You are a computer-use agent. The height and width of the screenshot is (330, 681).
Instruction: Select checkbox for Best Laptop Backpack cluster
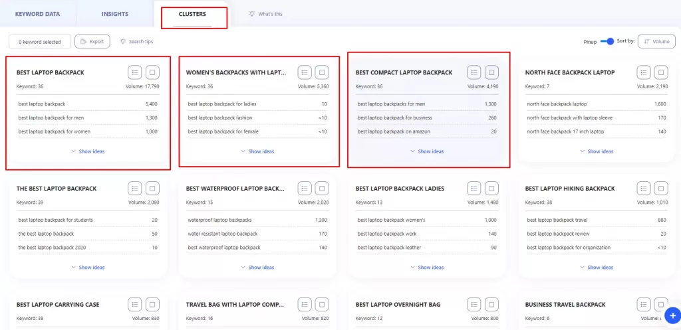pyautogui.click(x=152, y=72)
